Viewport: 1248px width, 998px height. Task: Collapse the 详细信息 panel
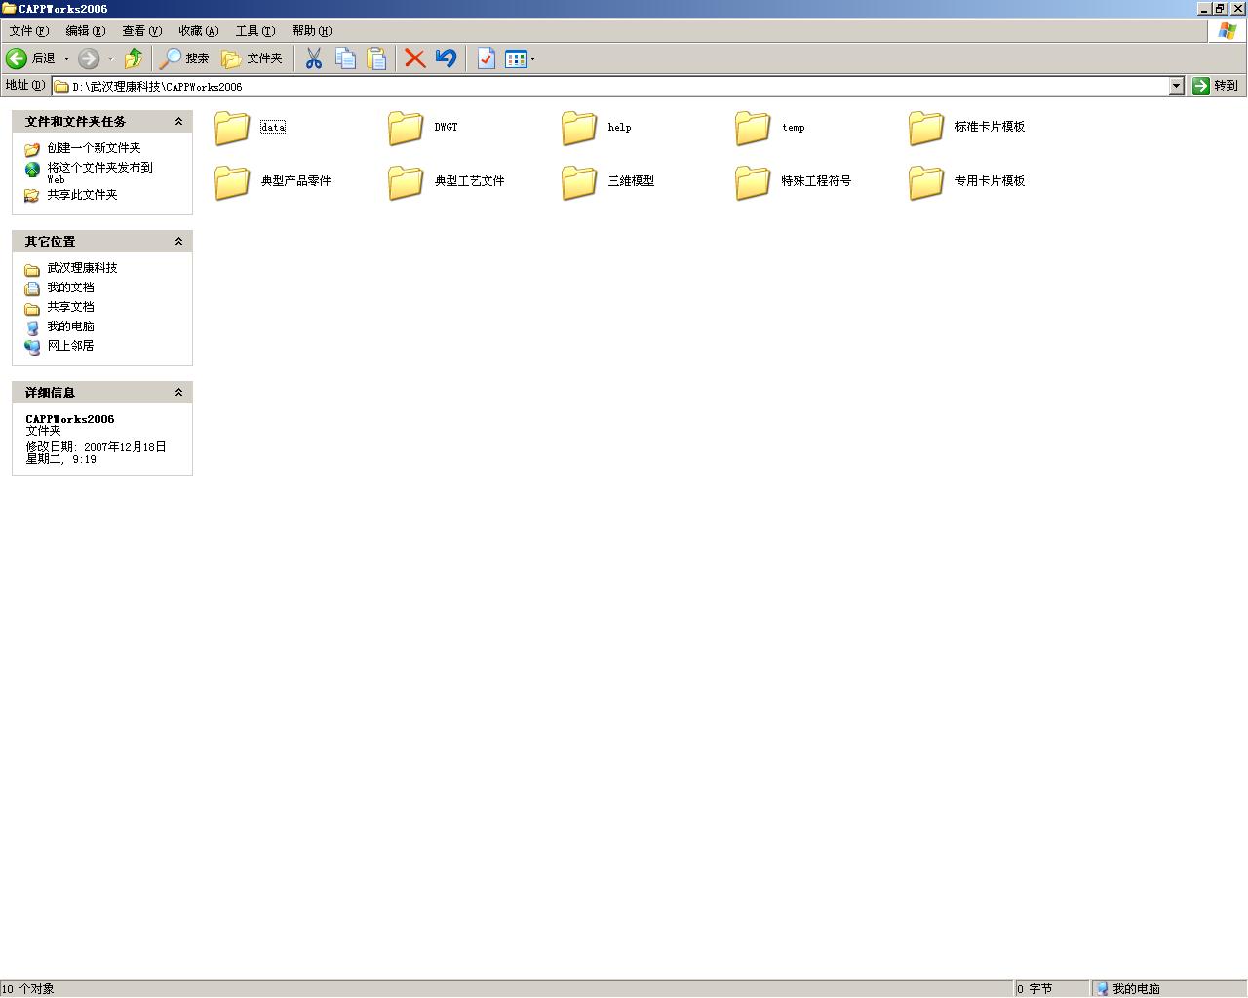point(178,393)
